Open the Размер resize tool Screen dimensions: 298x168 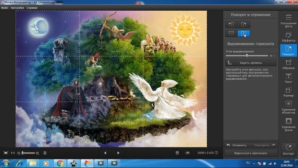288,92
